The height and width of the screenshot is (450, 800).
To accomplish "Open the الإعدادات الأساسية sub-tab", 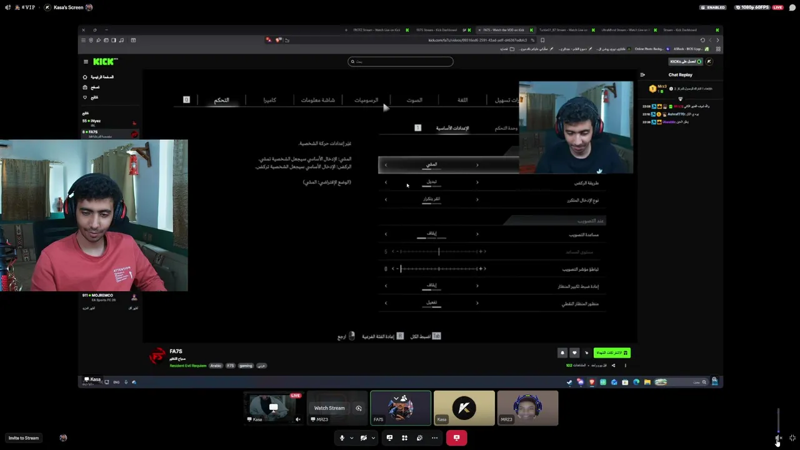I will coord(452,128).
